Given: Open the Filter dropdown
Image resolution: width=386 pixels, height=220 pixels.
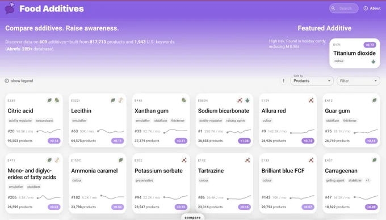Looking at the screenshot, I should [x=358, y=81].
